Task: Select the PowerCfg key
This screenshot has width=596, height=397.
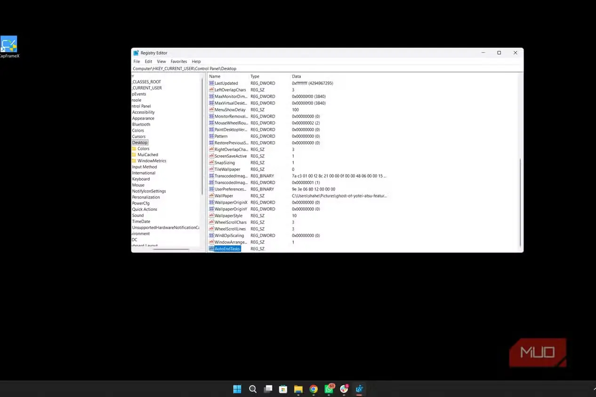Action: tap(141, 204)
